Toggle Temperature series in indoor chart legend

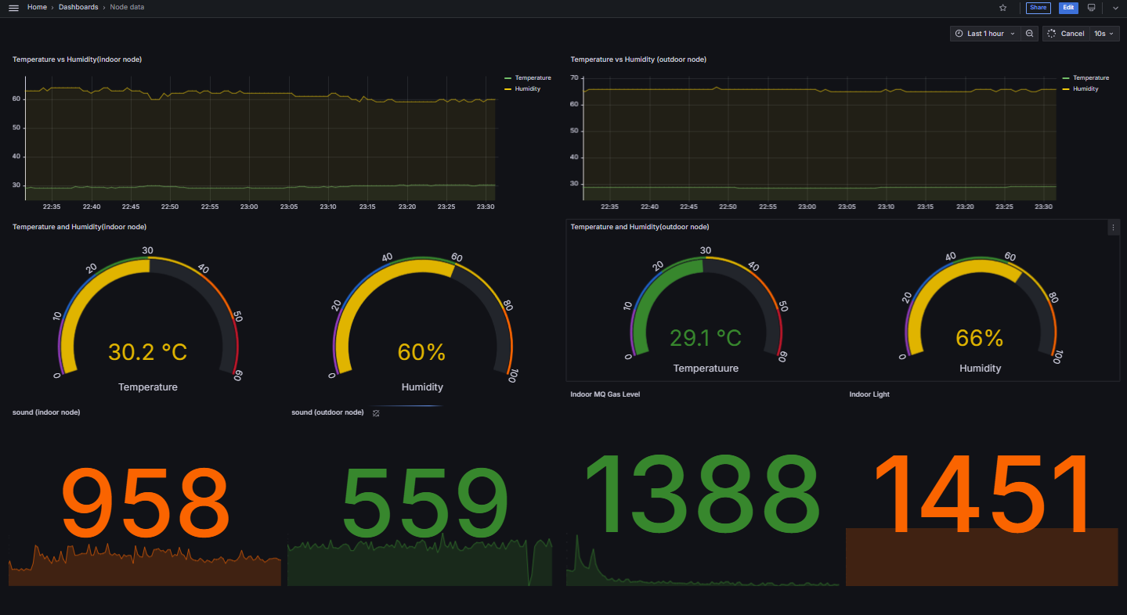click(x=533, y=78)
